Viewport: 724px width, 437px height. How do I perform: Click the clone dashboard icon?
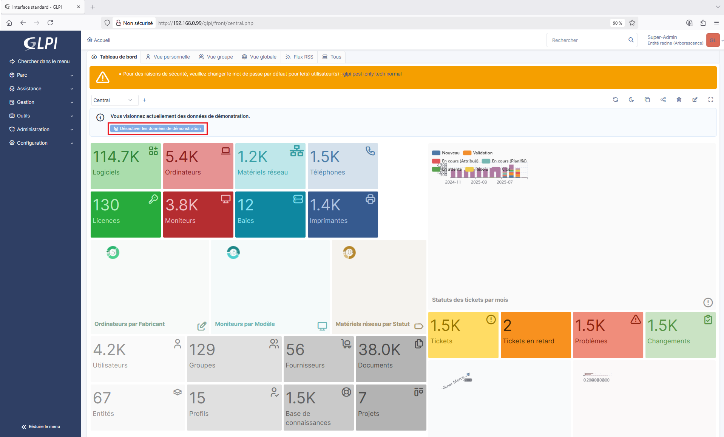(x=647, y=100)
